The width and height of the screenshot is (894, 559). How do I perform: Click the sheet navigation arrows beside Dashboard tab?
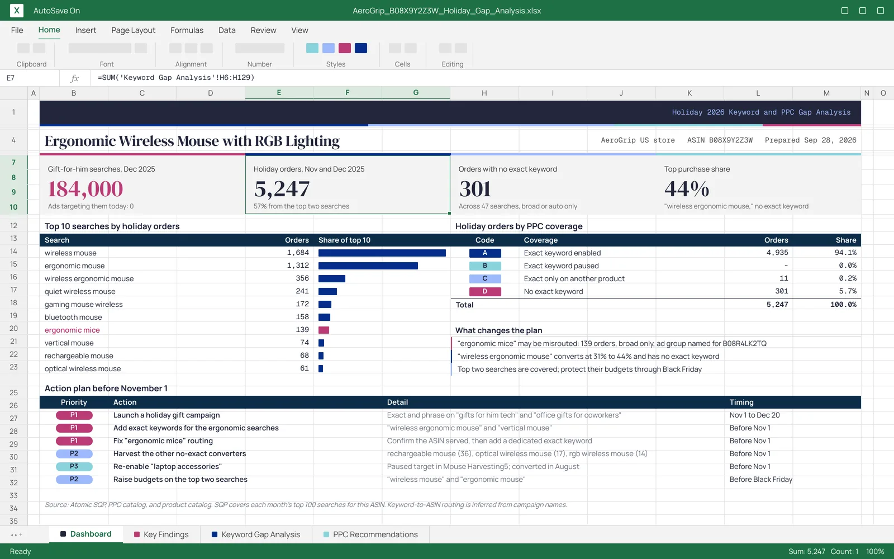16,535
